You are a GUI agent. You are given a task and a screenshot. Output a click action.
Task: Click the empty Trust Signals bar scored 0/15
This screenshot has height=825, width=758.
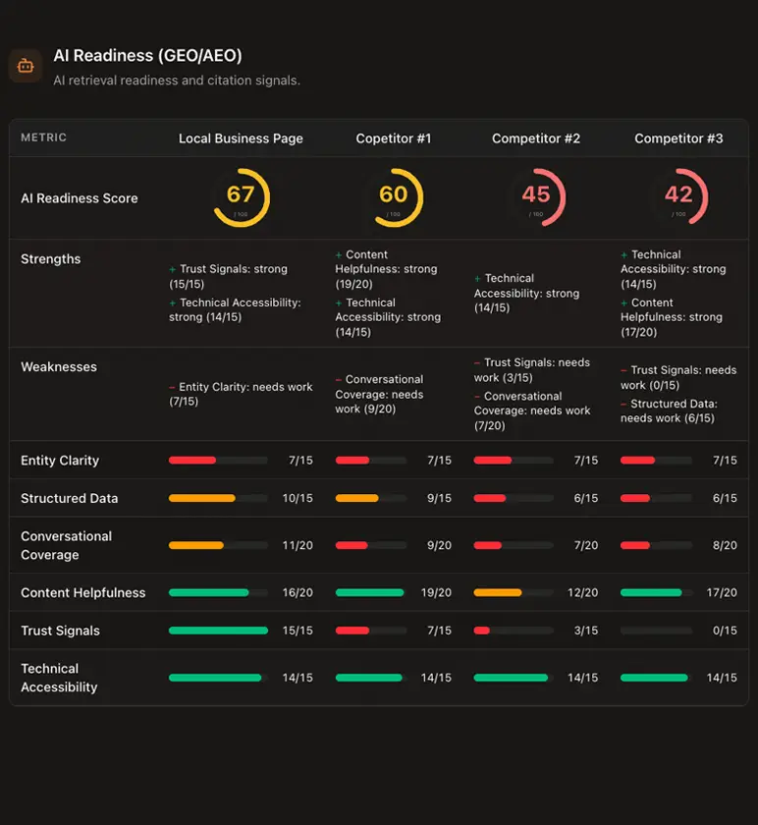point(656,631)
